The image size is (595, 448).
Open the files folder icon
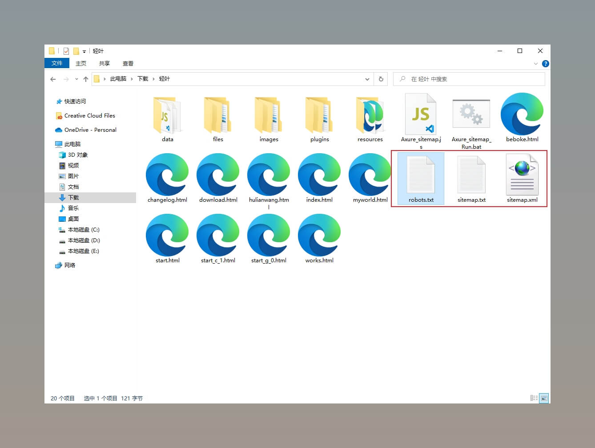point(218,115)
